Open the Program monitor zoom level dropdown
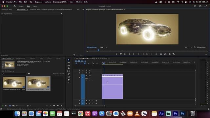The image size is (210, 118). tap(104, 47)
